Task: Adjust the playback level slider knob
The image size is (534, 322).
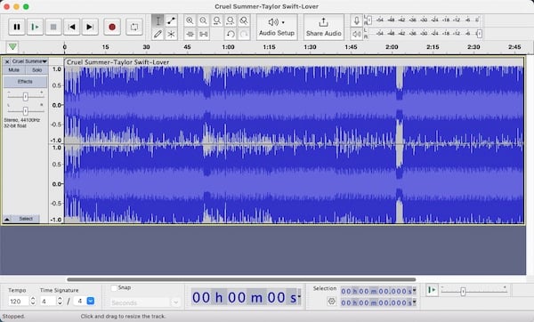Action: point(479,34)
